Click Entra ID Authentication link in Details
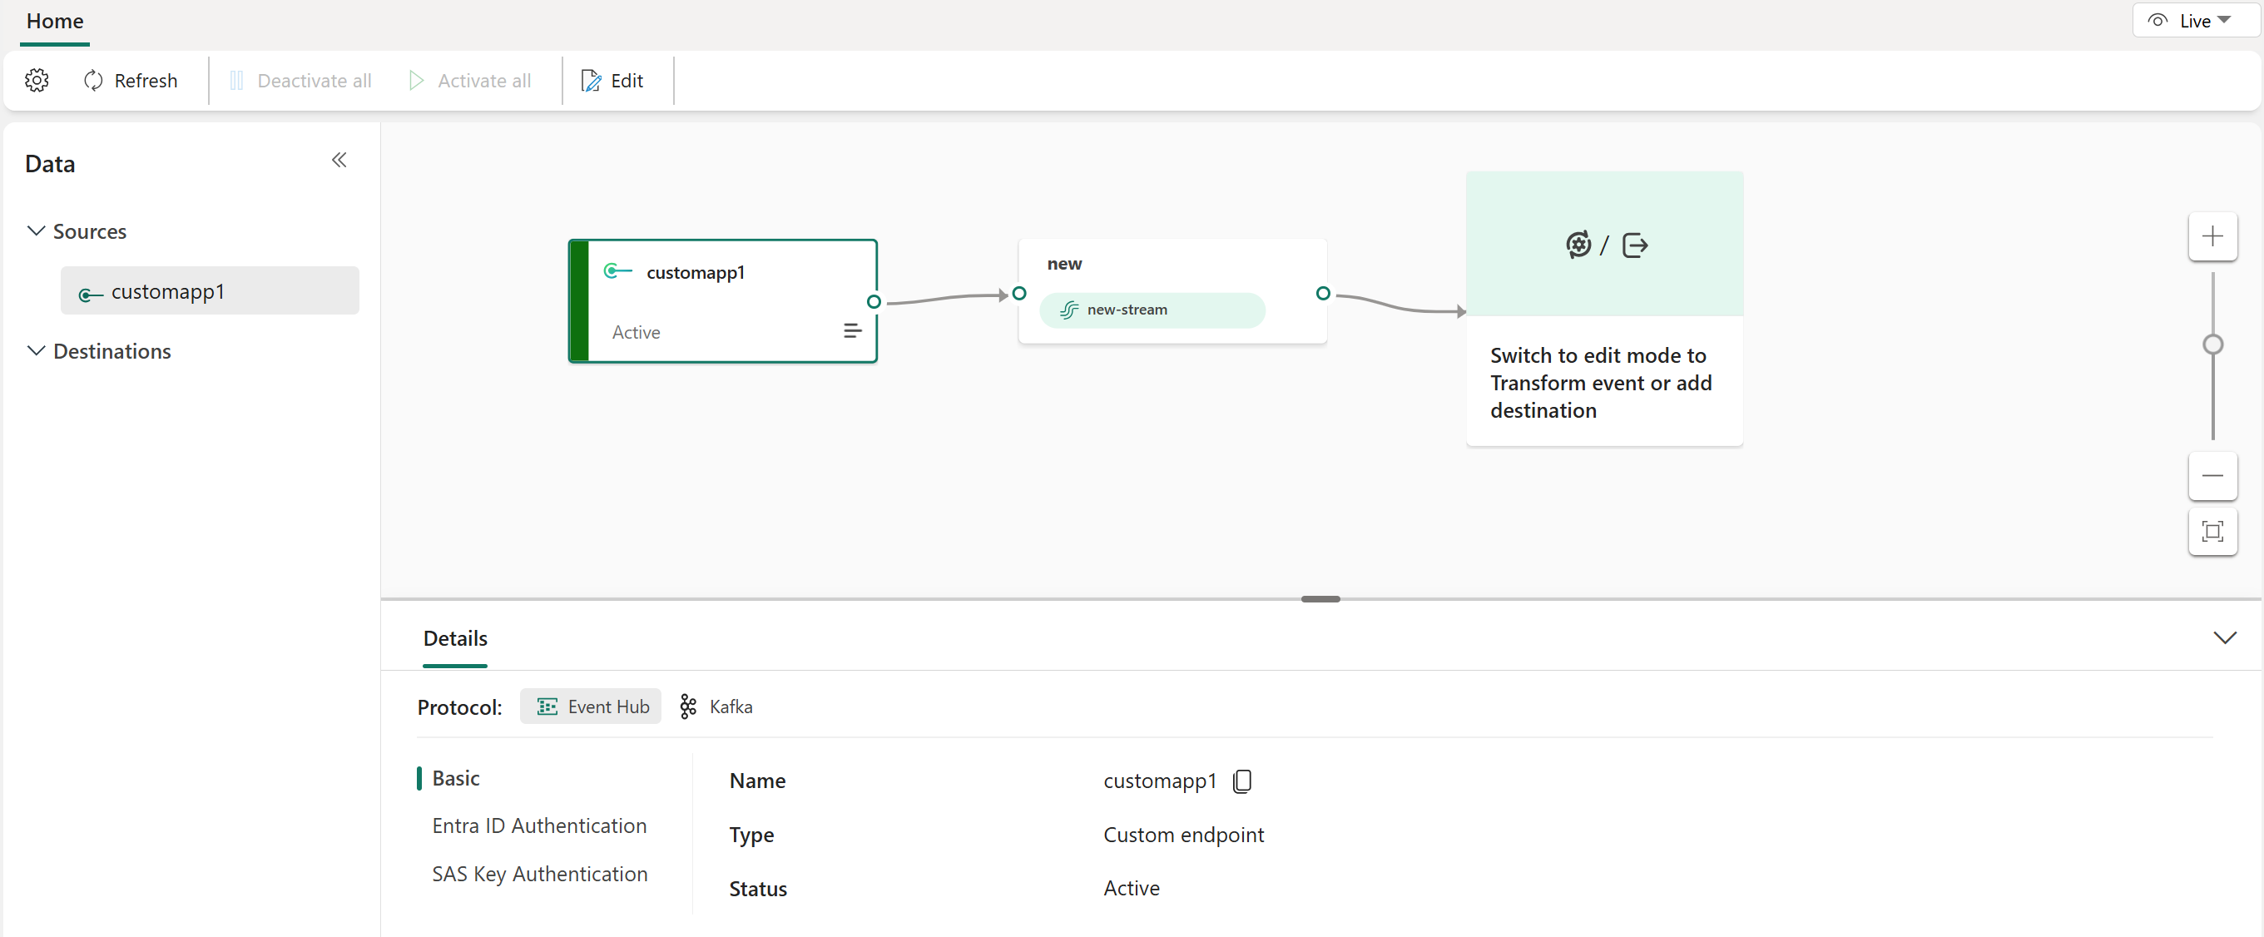 pos(540,825)
